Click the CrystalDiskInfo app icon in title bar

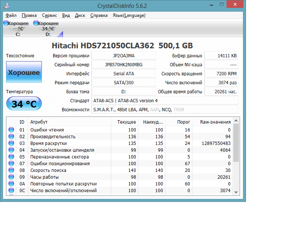[7, 6]
